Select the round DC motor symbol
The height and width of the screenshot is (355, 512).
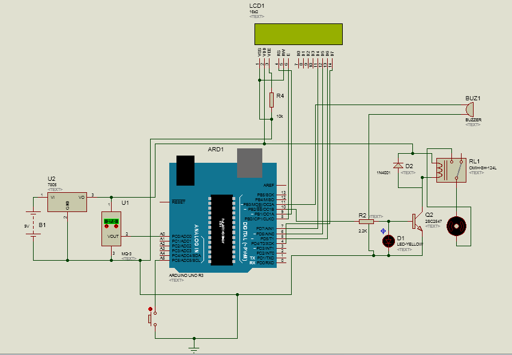457,226
